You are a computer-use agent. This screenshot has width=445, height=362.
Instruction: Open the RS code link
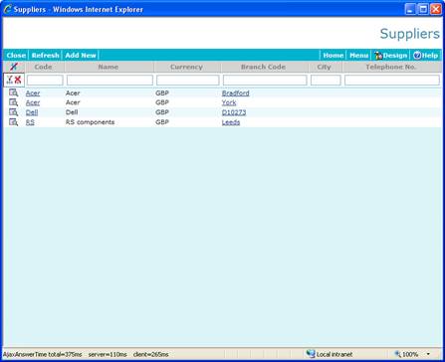(30, 122)
